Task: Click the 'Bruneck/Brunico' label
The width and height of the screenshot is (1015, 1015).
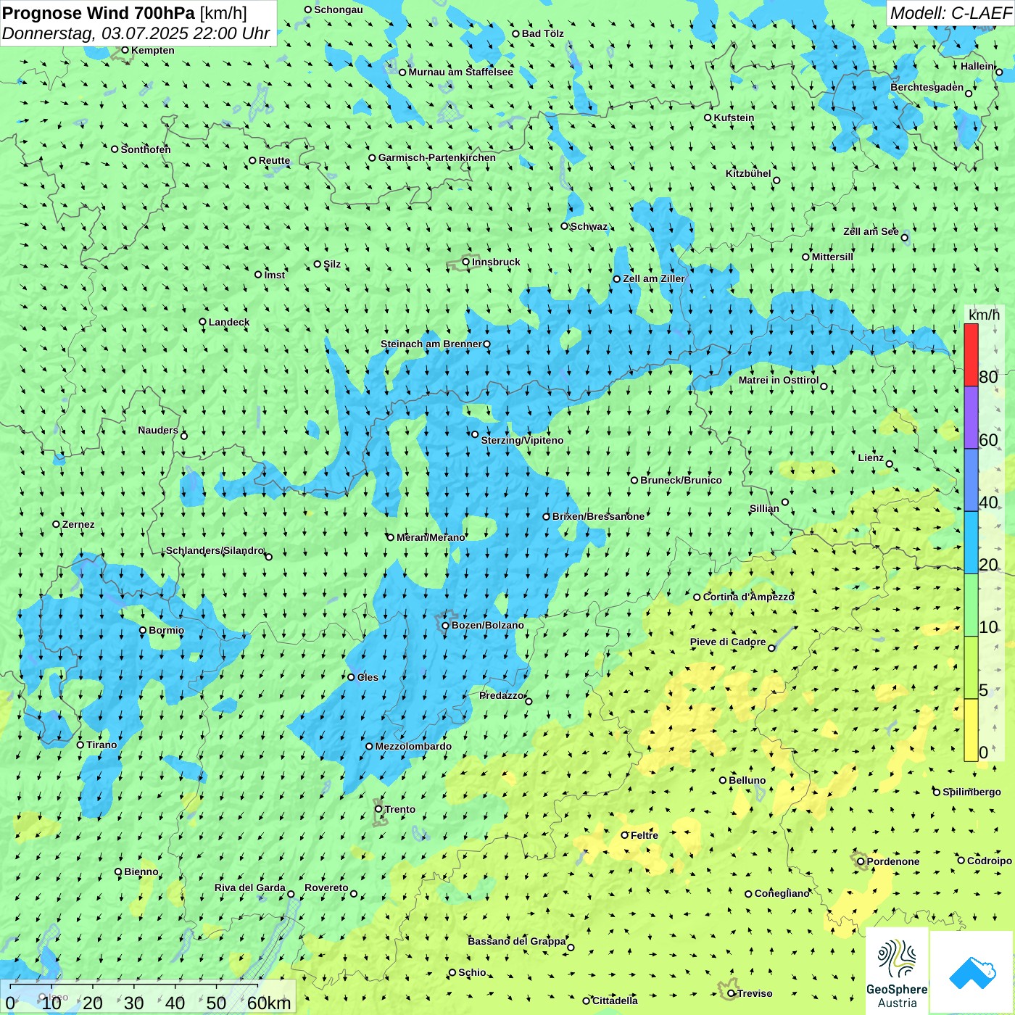Action: 681,480
